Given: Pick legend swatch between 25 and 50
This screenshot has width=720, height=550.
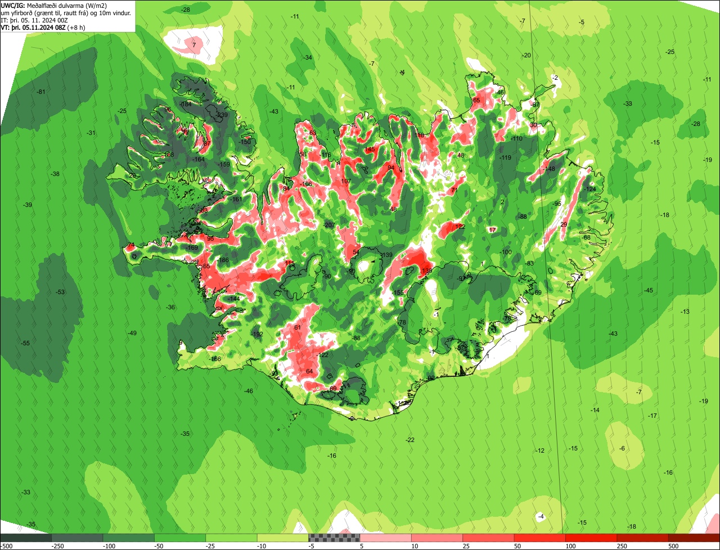Looking at the screenshot, I should [488, 538].
